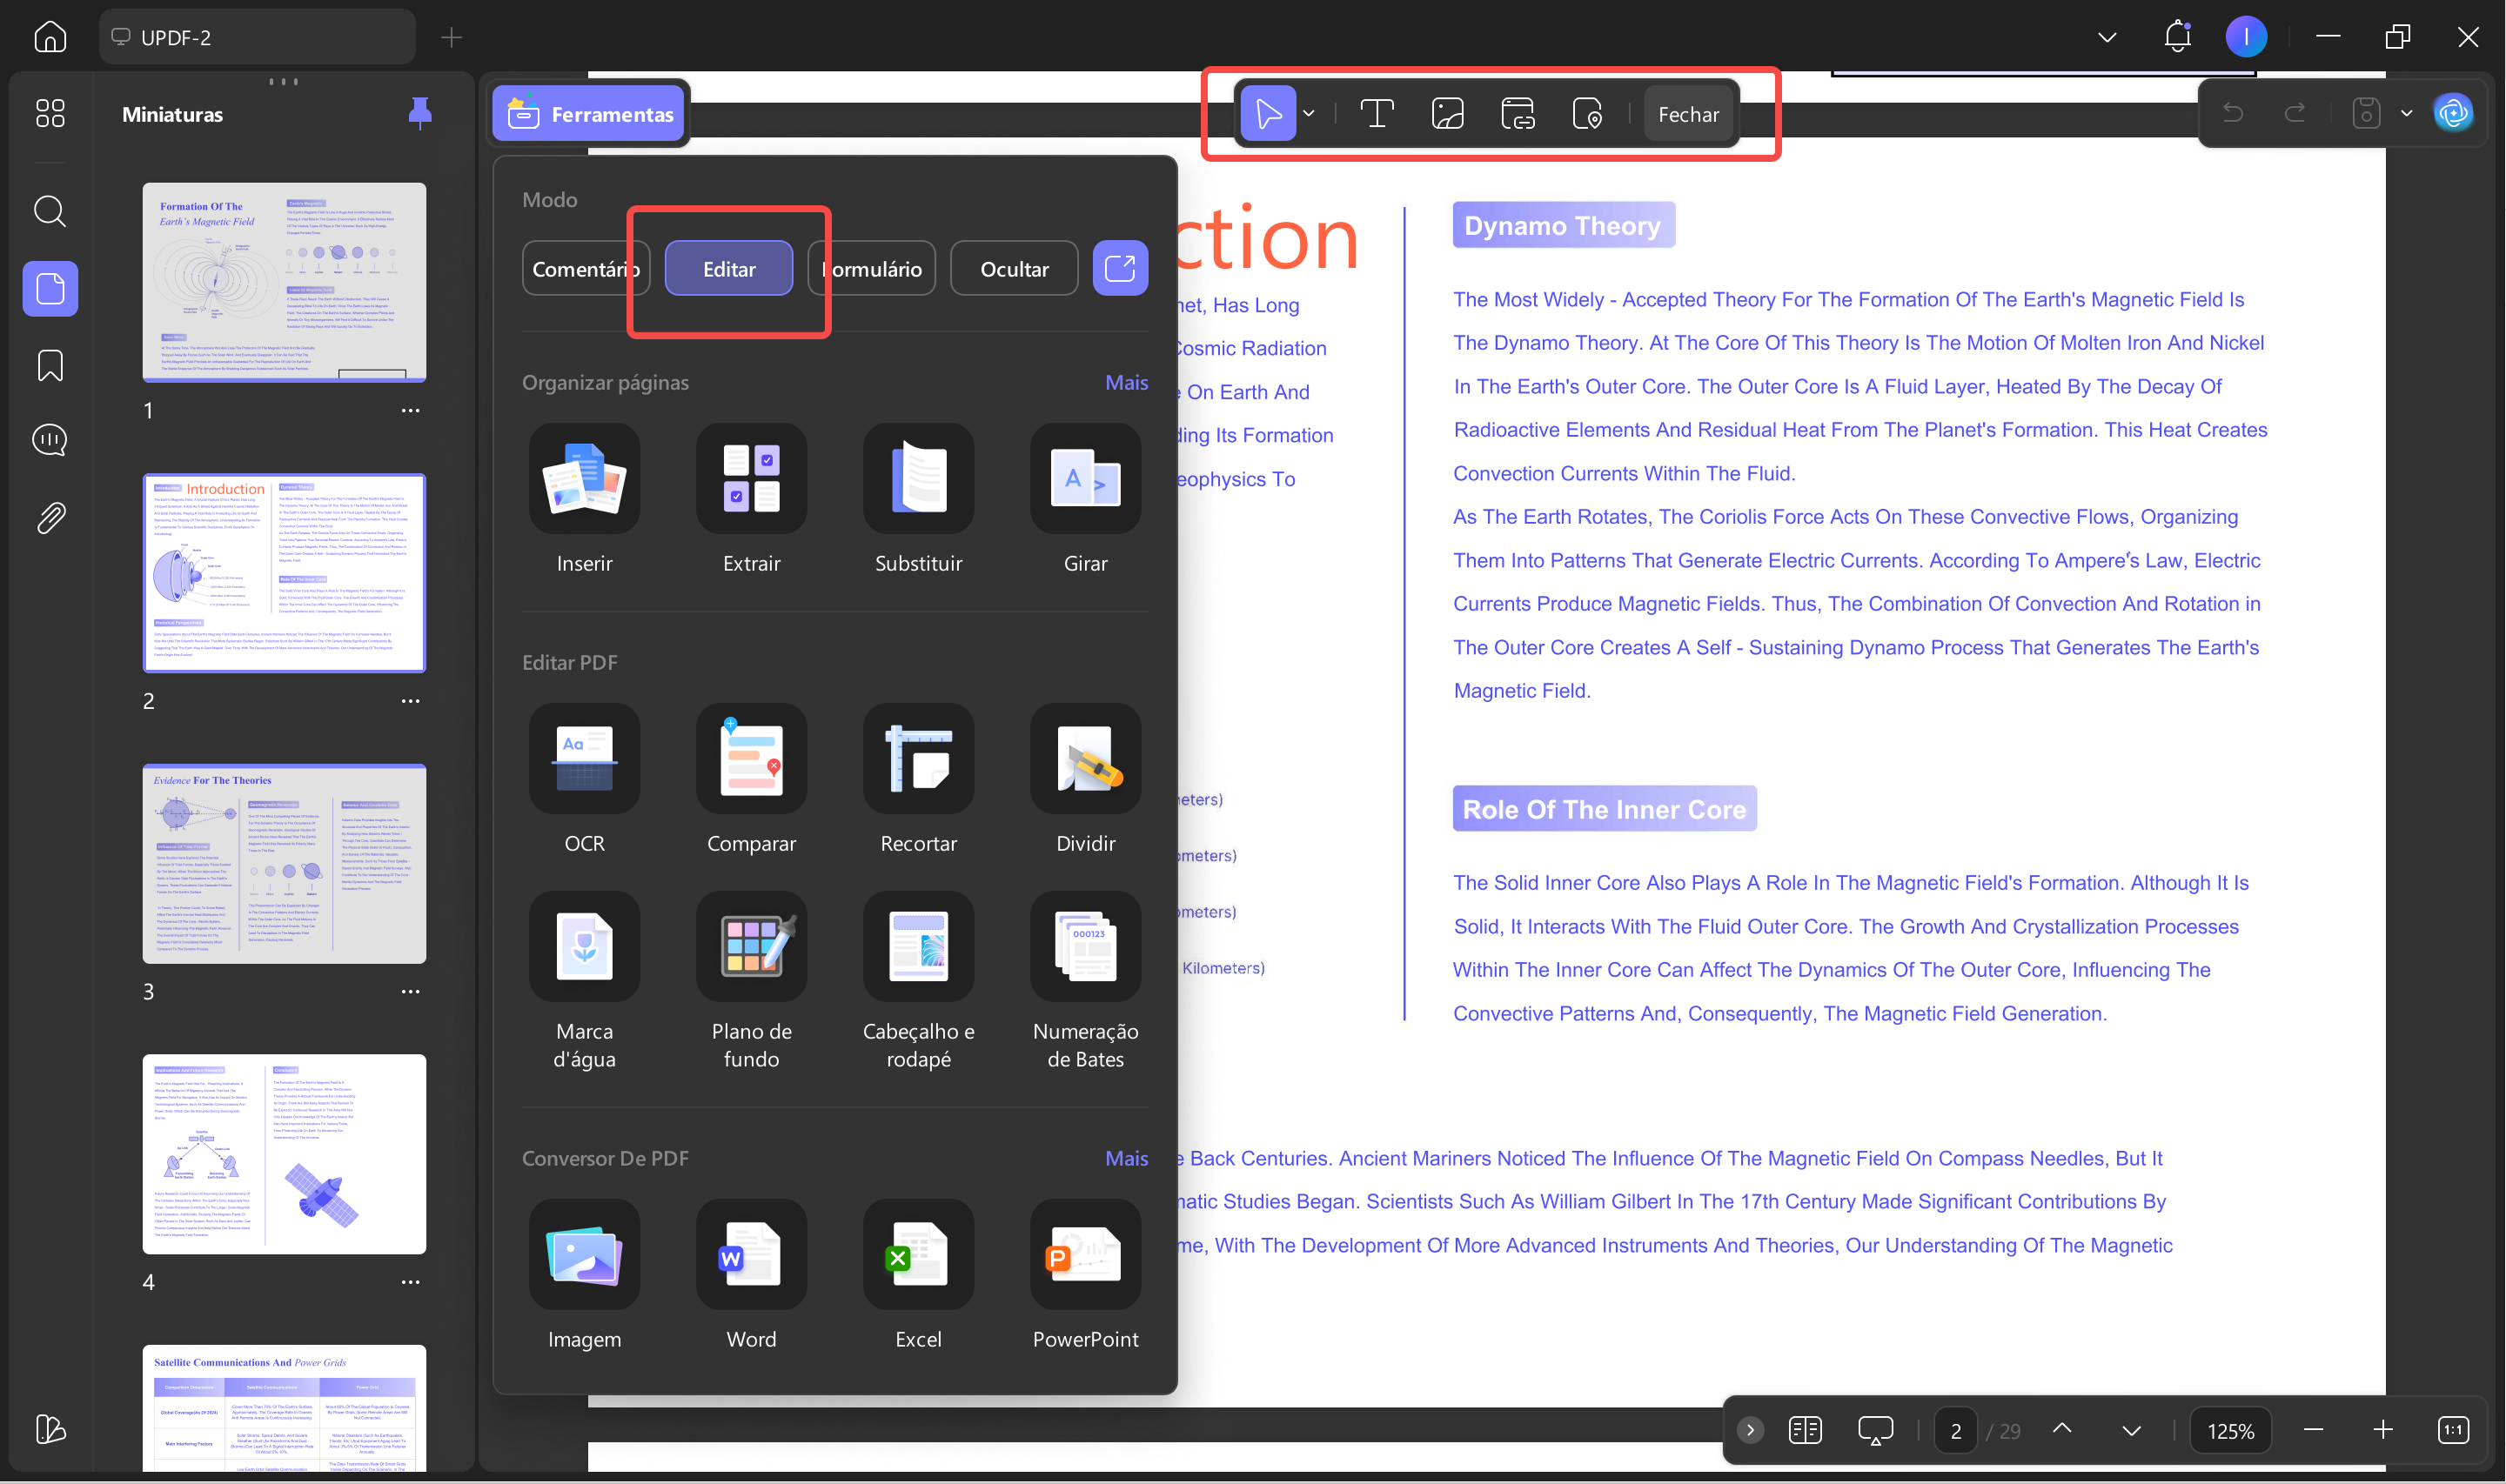Convert PDF to Word

(751, 1255)
